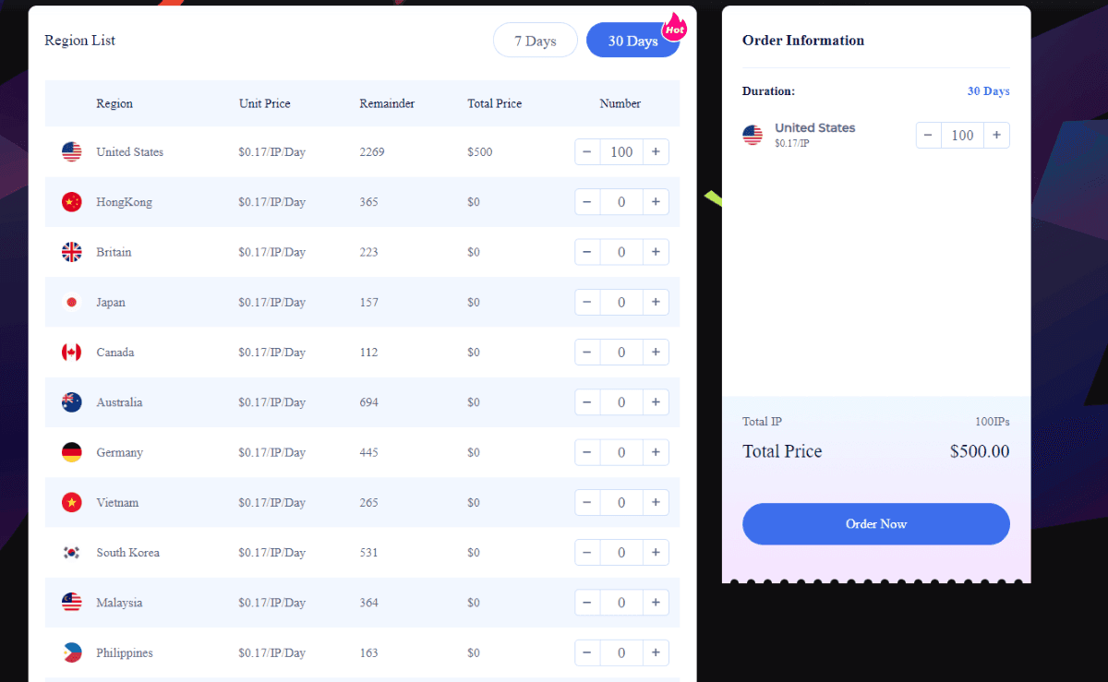Increase Britain IP number
The width and height of the screenshot is (1108, 682).
656,252
